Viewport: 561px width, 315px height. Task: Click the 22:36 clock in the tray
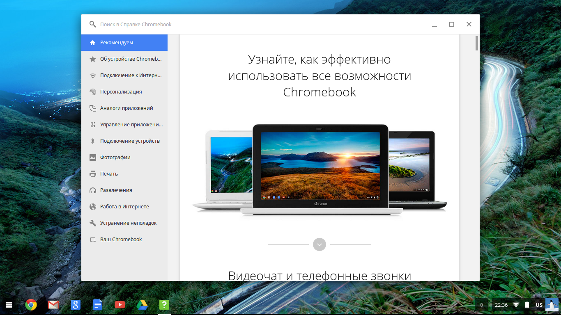click(501, 305)
